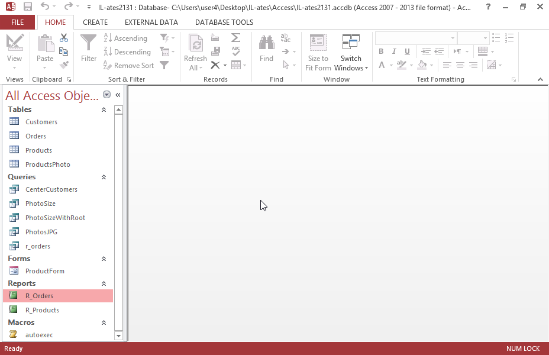Open the FILE tab

pos(18,22)
